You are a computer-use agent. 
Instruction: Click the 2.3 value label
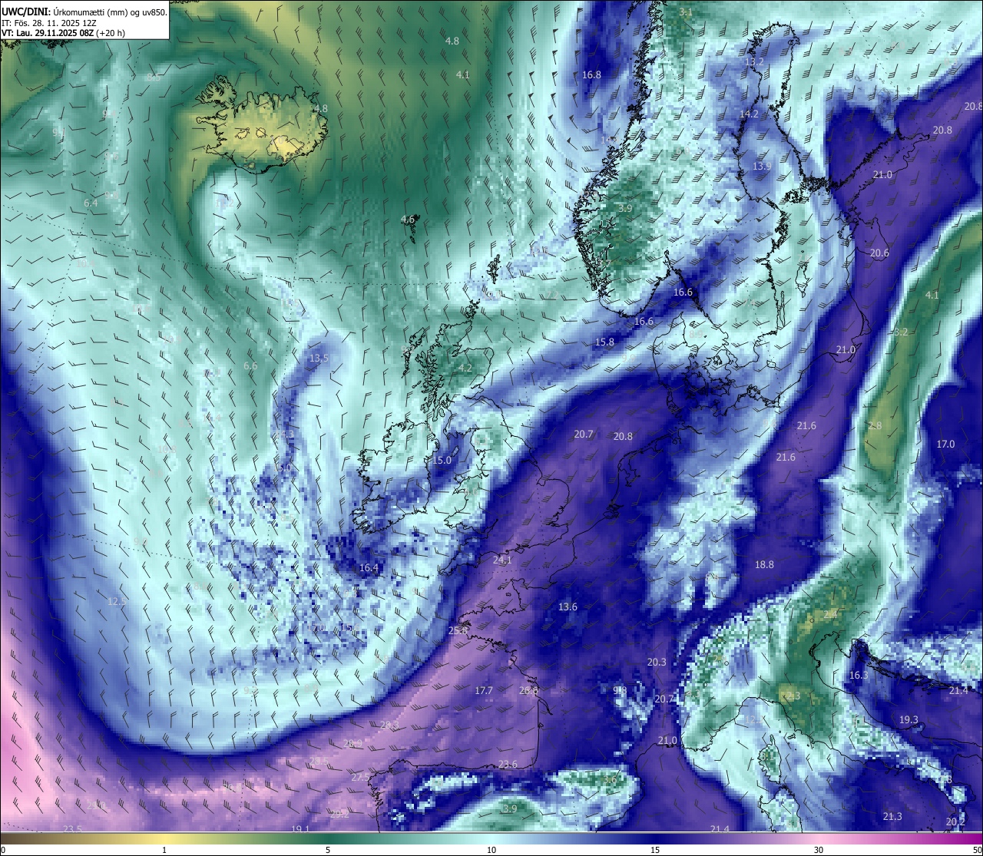pos(793,696)
